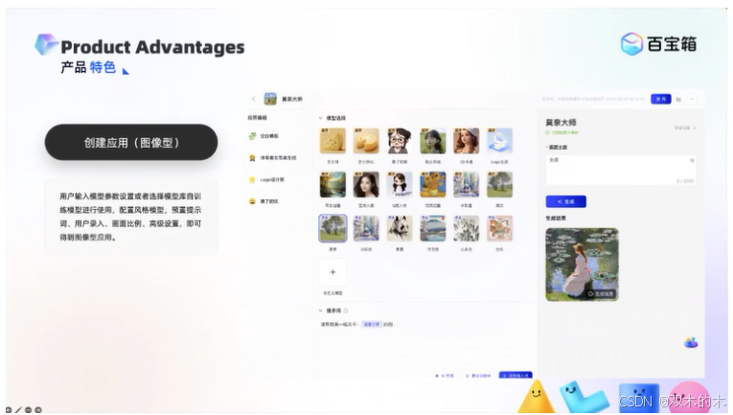The width and height of the screenshot is (733, 415).
Task: Open the three-dot more options menu
Action: [x=692, y=99]
